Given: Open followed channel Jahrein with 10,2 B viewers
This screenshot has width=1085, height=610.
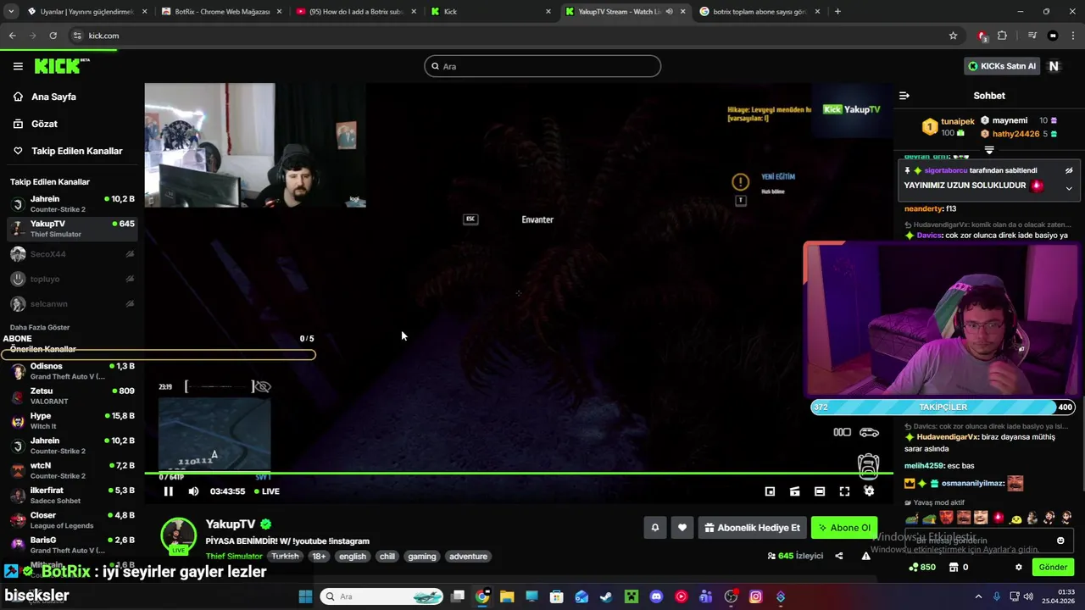Looking at the screenshot, I should point(72,203).
